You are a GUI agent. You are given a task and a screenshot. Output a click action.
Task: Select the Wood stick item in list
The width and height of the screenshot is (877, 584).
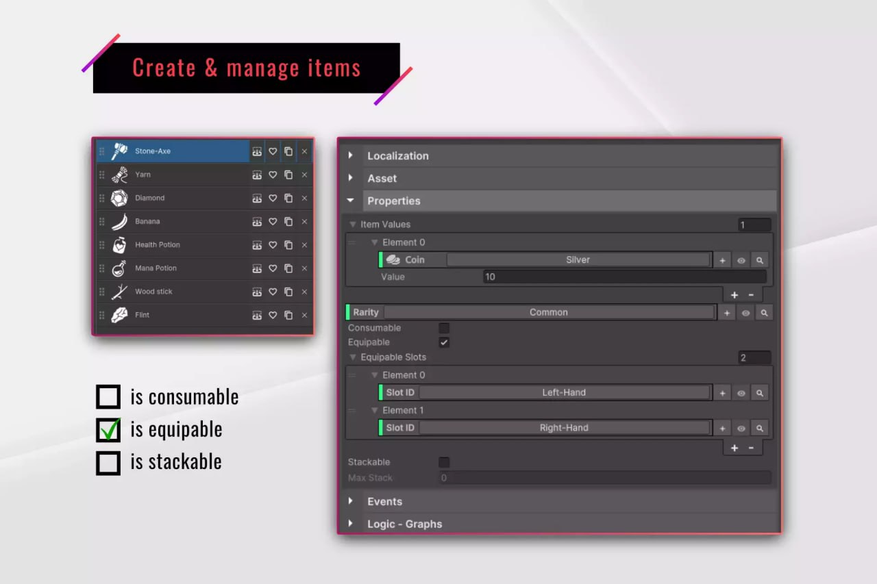tap(154, 292)
